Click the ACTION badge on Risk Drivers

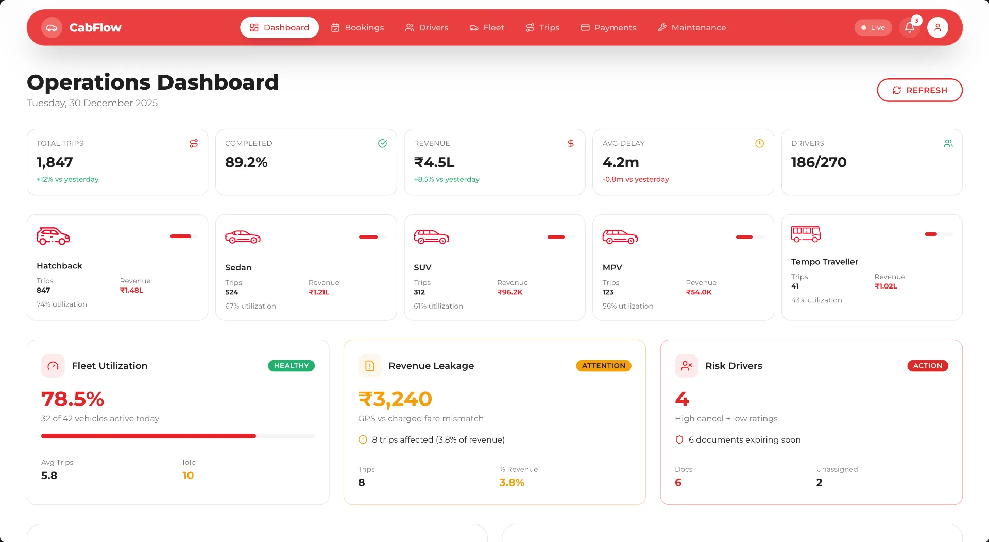(x=927, y=366)
